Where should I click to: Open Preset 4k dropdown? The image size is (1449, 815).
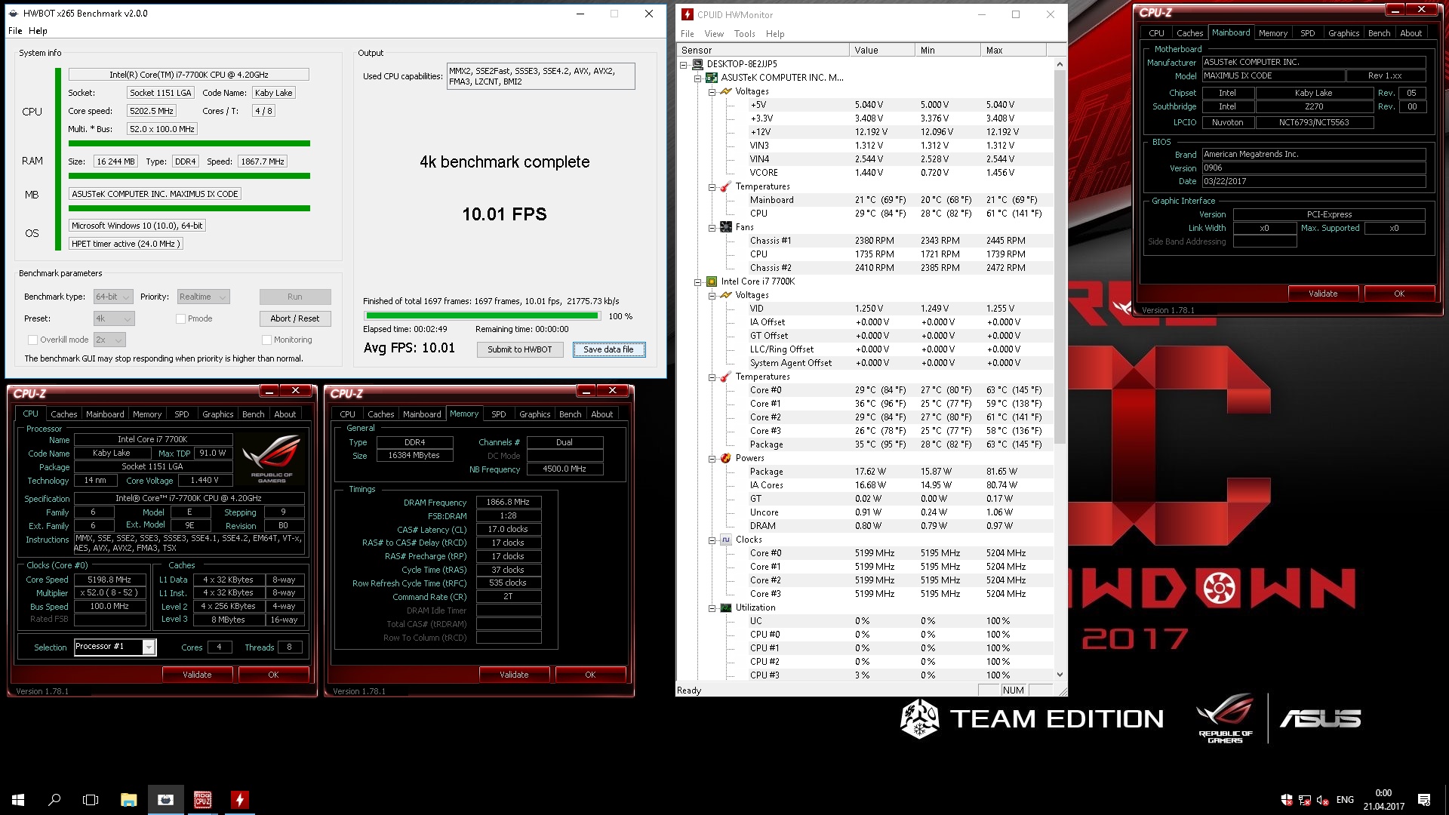point(114,318)
